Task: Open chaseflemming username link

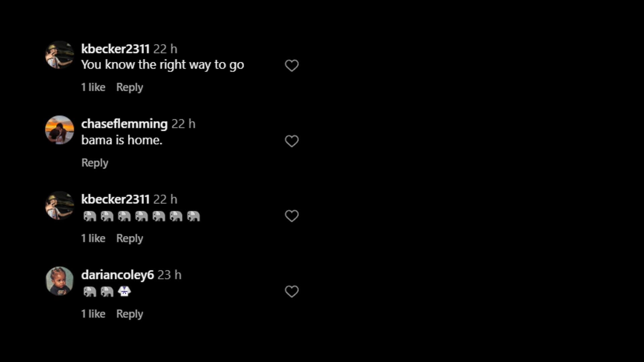Action: [124, 124]
